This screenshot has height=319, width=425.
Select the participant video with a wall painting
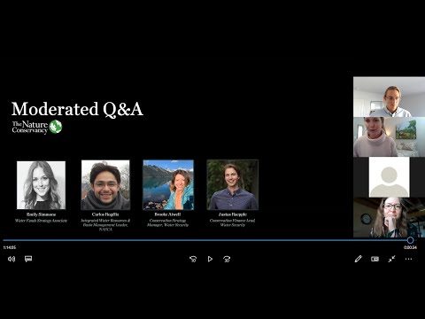(389, 137)
